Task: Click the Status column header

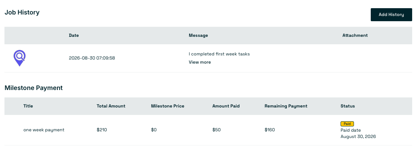Action: [x=348, y=106]
